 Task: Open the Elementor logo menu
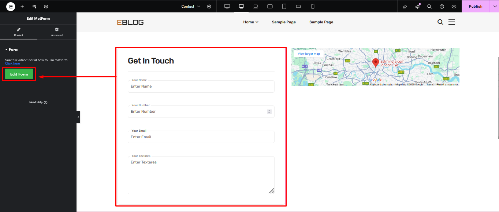(x=11, y=6)
